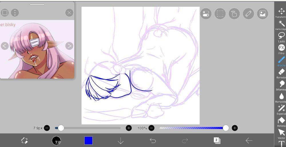Open the ruler tool icon
The image size is (286, 147).
pyautogui.click(x=249, y=14)
